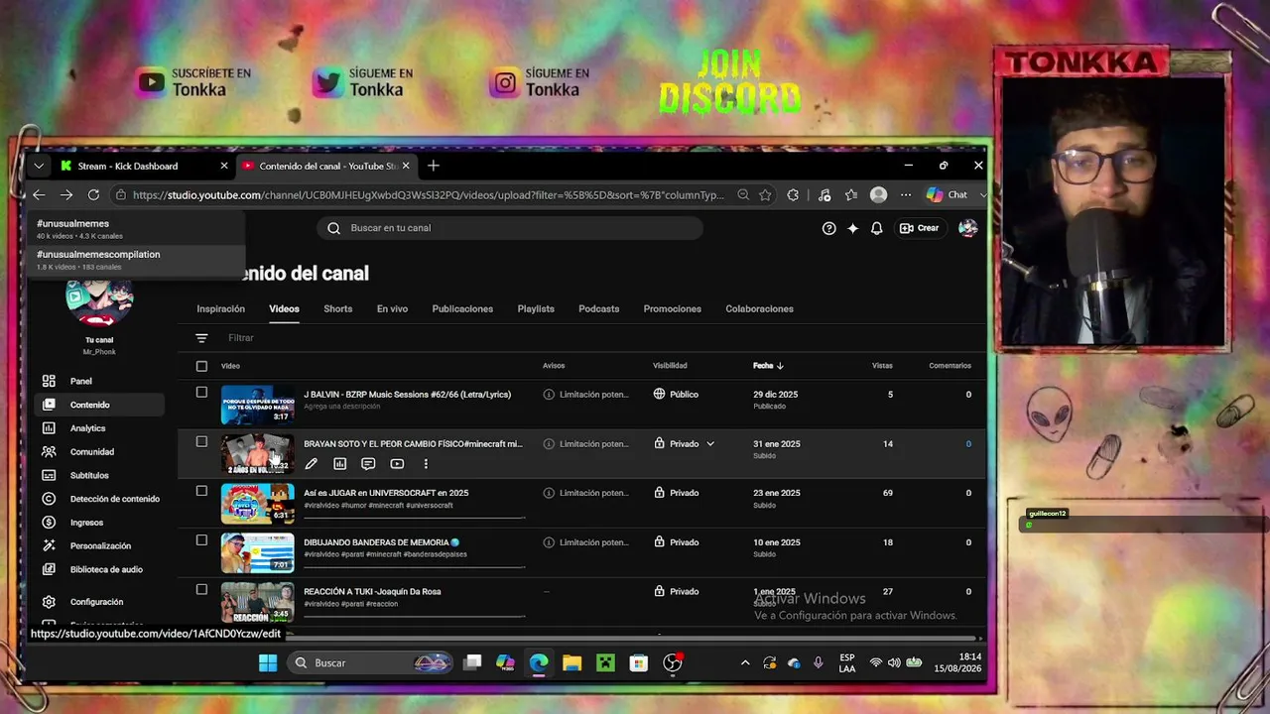Toggle the select-all videos checkbox
Image resolution: width=1270 pixels, height=714 pixels.
(201, 366)
